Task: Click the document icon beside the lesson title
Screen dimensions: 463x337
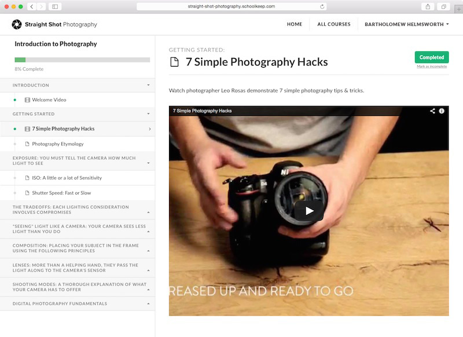Action: click(175, 62)
